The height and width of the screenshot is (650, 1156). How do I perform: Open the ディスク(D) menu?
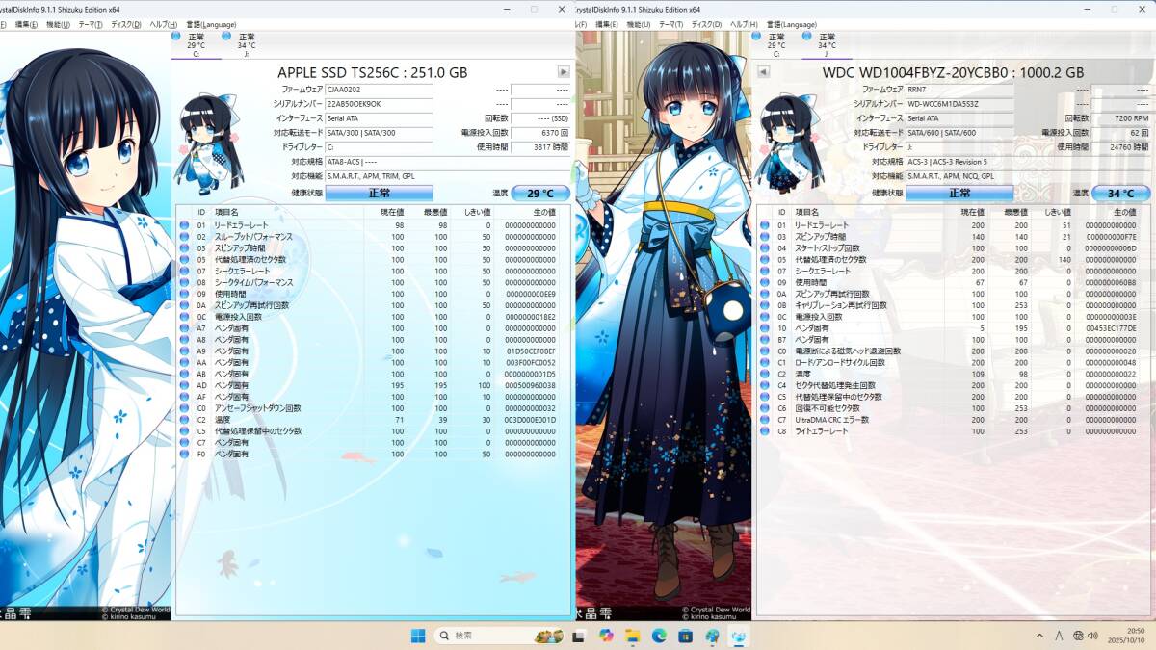pos(125,24)
